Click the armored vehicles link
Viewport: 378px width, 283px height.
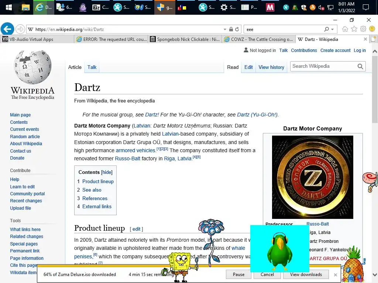135,150
